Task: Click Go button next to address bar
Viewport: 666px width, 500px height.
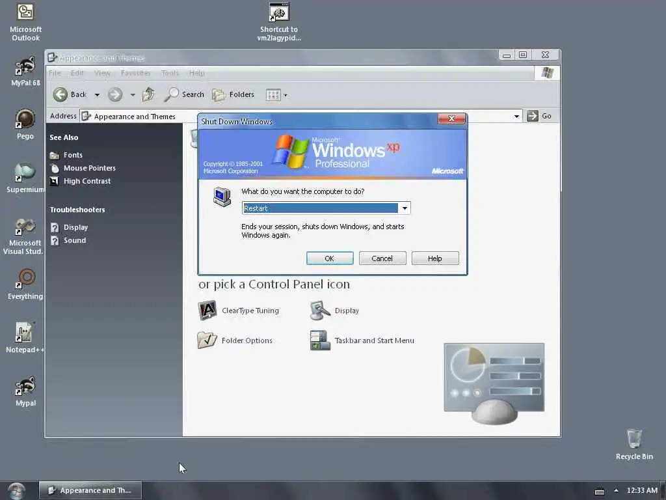Action: (539, 116)
